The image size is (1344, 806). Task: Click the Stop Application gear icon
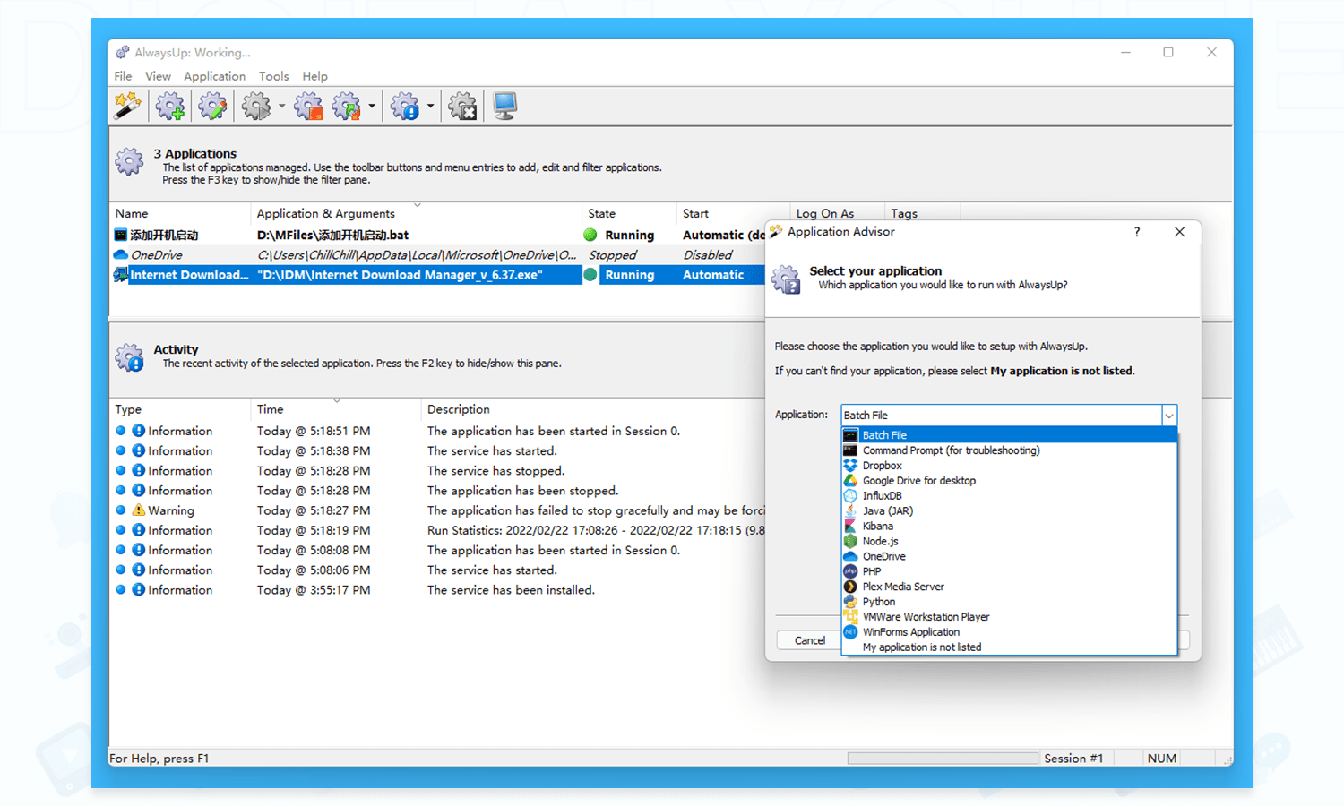308,106
